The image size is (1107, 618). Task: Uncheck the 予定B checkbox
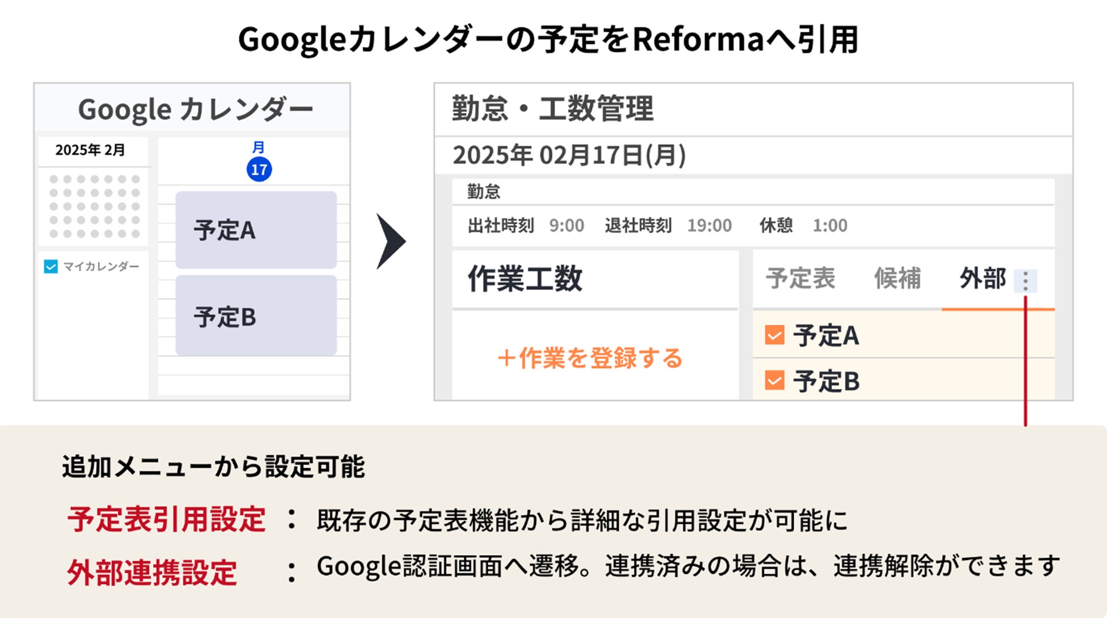tap(774, 380)
